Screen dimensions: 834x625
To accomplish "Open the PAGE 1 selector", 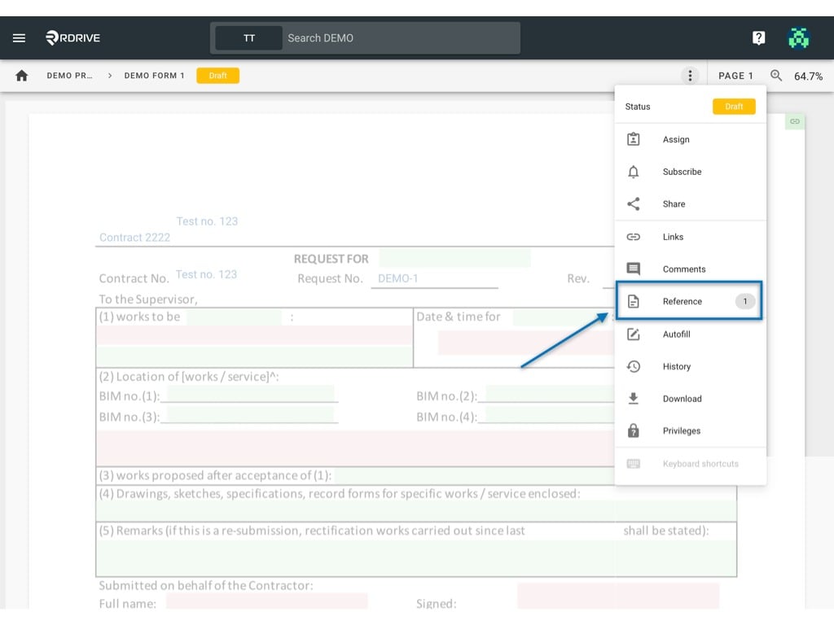I will pyautogui.click(x=735, y=76).
